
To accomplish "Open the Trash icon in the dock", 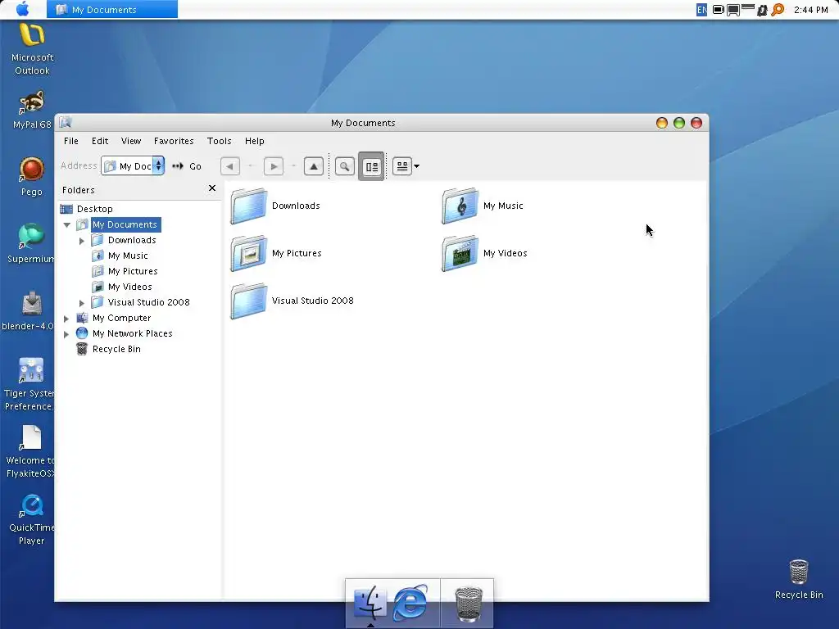I will pyautogui.click(x=468, y=604).
